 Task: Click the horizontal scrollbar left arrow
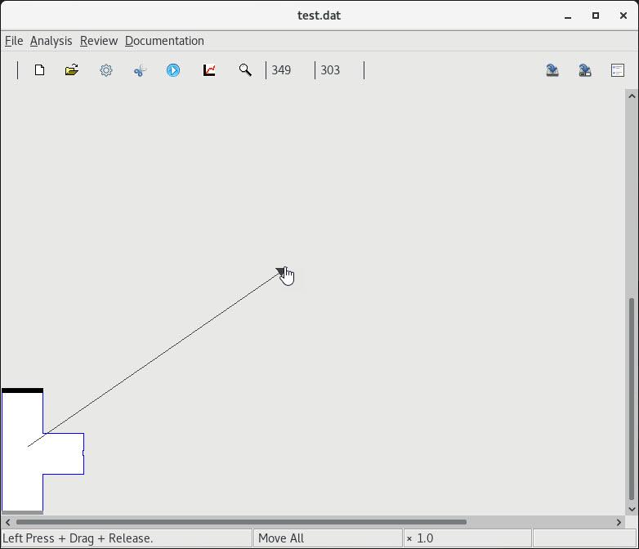(x=7, y=522)
